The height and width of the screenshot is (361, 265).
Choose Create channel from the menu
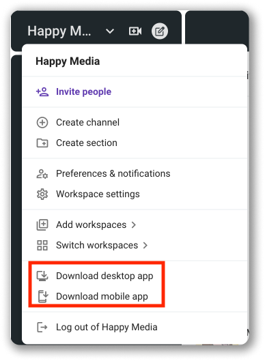point(88,122)
